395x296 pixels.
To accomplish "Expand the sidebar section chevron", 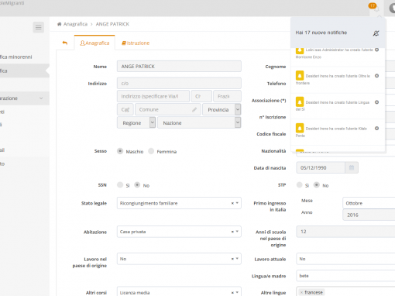I will tap(41, 98).
